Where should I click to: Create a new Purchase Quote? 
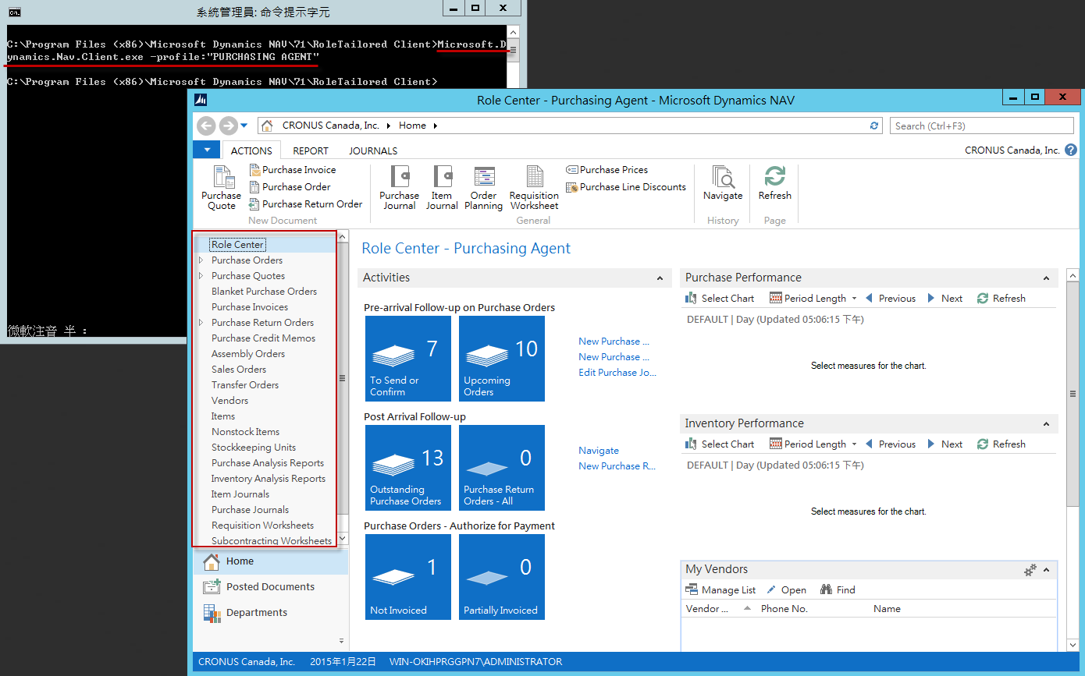pos(221,188)
